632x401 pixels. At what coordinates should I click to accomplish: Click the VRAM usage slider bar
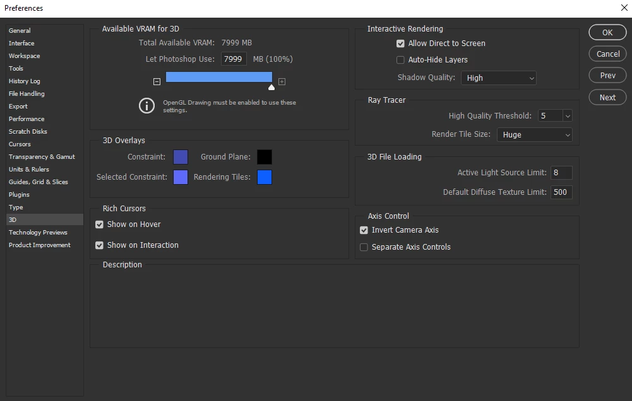pos(219,77)
